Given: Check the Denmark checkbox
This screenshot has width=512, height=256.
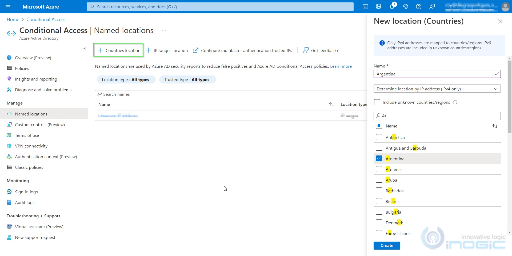Looking at the screenshot, I should point(379,222).
